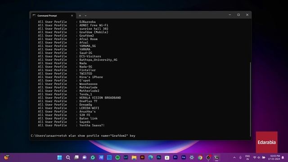Click the sunrise hall 302 profile line
This screenshot has height=162, width=288.
tap(73, 29)
